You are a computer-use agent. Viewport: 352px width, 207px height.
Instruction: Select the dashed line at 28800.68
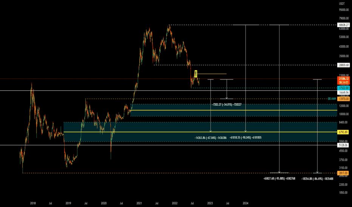click(x=245, y=65)
